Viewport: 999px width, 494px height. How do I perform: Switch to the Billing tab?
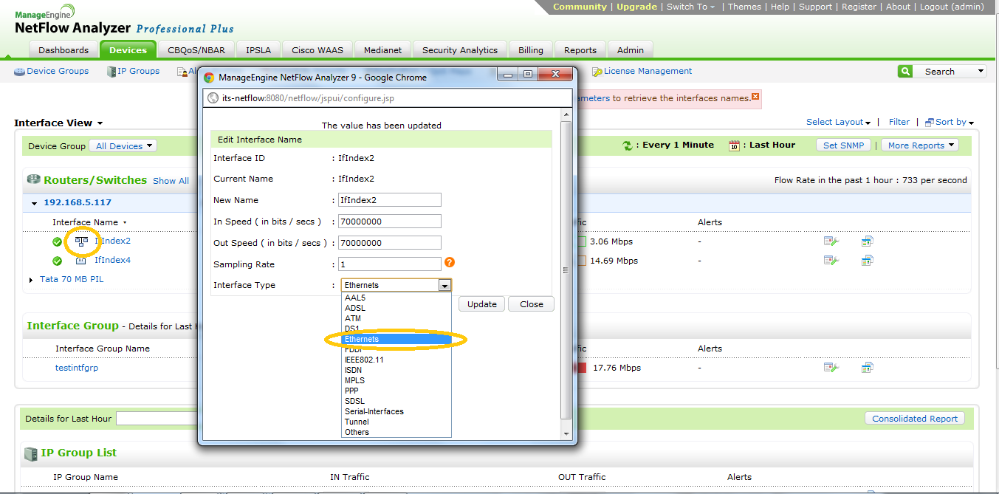[x=531, y=50]
